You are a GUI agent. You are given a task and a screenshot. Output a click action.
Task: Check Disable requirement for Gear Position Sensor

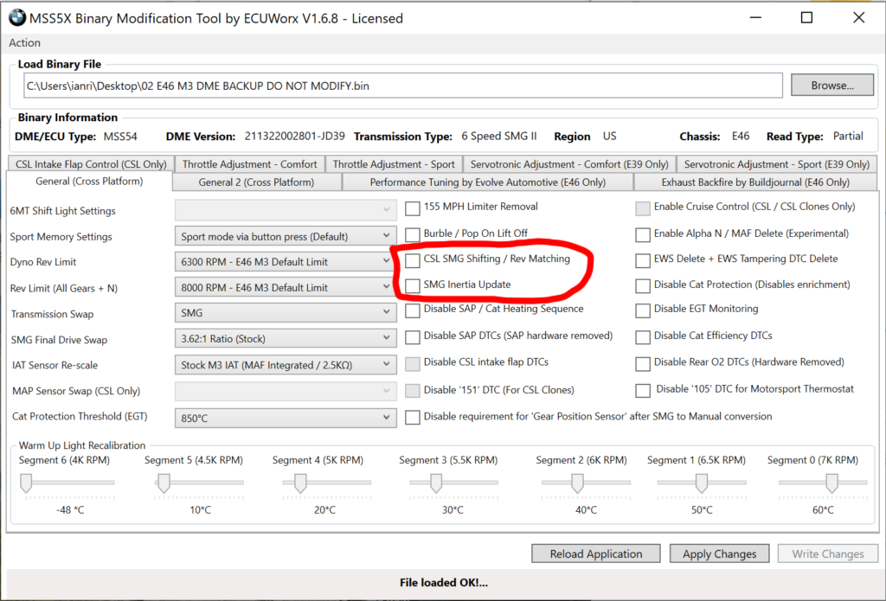(x=413, y=418)
